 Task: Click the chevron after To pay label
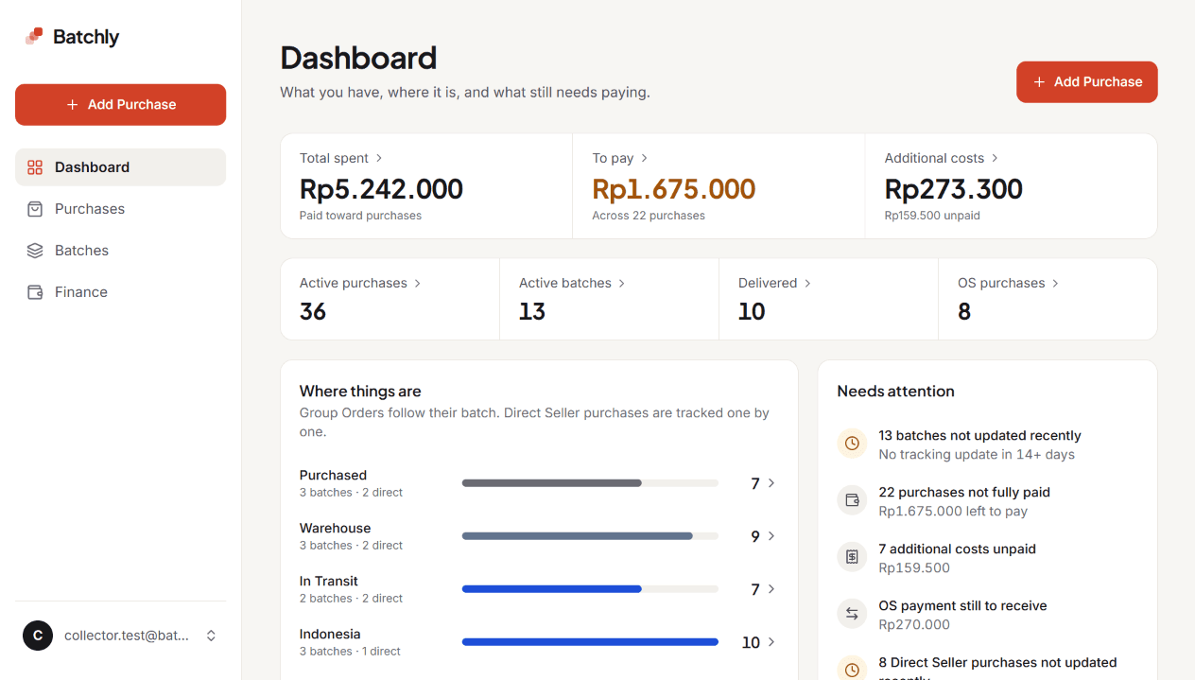(644, 158)
